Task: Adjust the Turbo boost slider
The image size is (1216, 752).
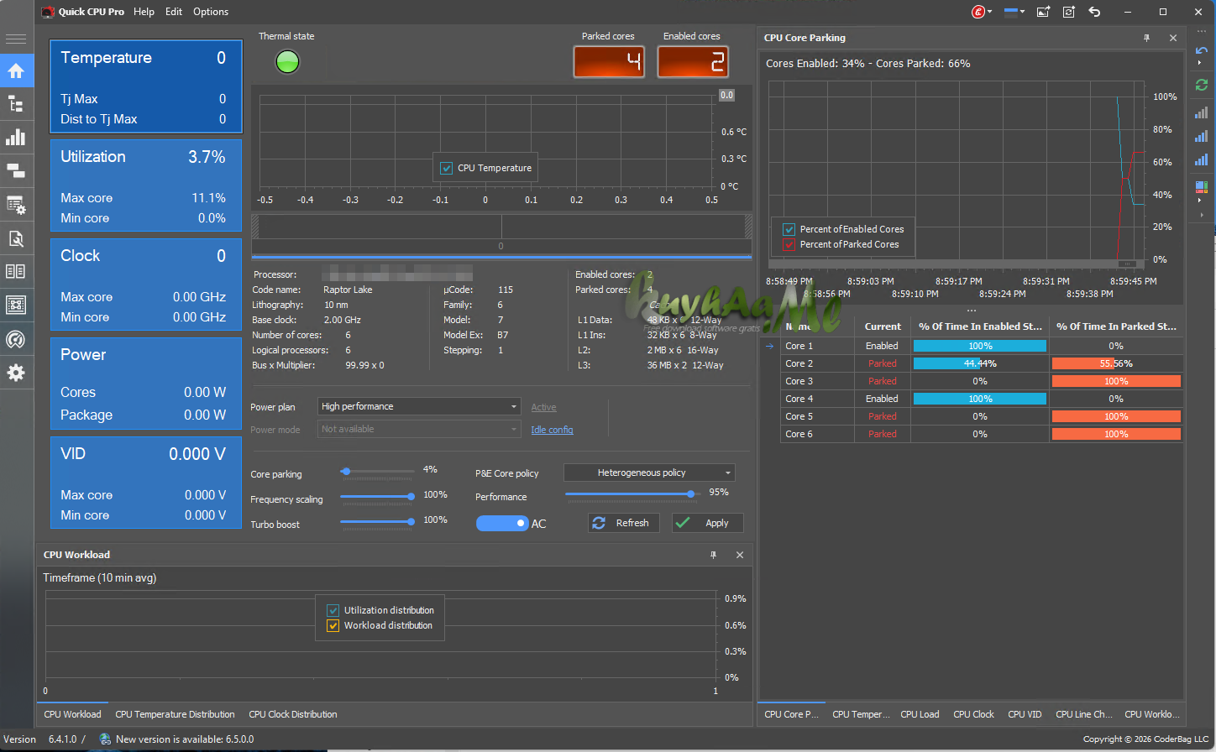Action: (378, 522)
